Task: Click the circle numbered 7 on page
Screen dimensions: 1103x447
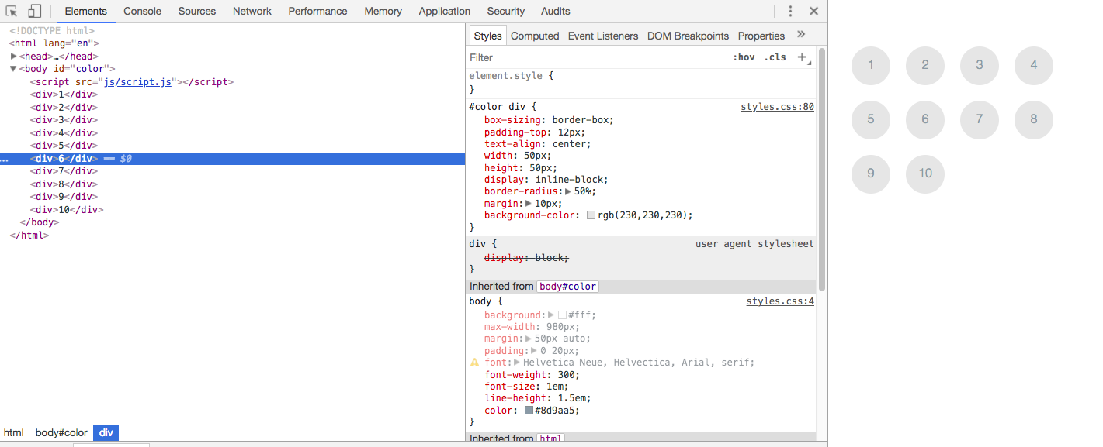Action: tap(980, 119)
